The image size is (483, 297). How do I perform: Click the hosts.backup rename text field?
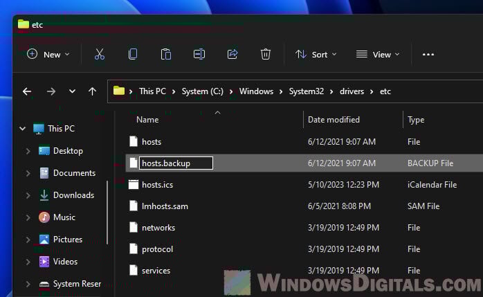point(176,163)
